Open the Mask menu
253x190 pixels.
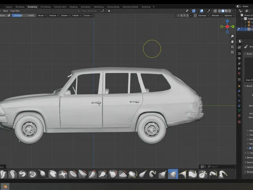(6, 11)
